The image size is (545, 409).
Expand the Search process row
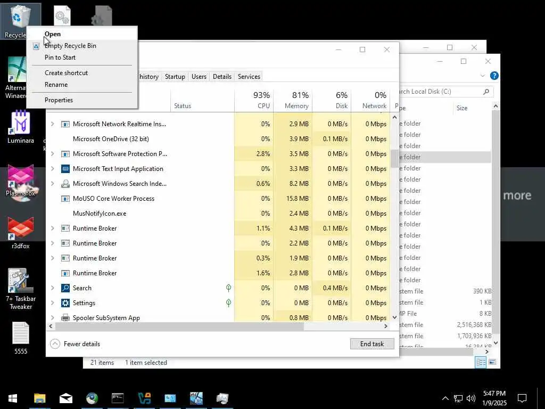53,288
